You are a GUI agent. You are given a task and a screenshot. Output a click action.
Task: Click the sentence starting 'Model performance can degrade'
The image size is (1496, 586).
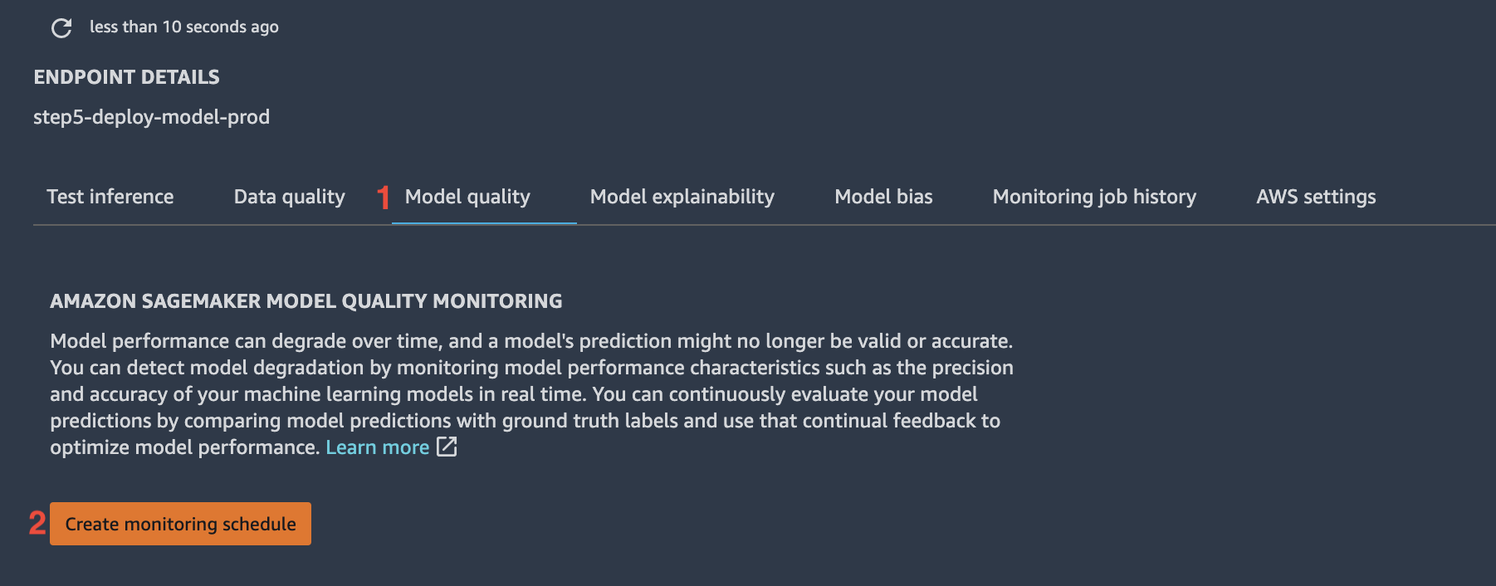531,341
